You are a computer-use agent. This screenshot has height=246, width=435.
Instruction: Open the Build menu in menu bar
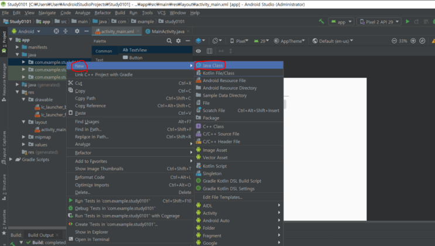pos(120,13)
